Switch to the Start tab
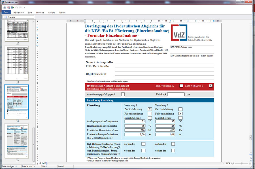 [x=30, y=12]
